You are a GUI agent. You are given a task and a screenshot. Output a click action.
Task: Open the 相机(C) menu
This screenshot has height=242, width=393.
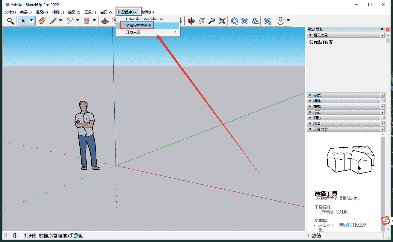tap(58, 12)
